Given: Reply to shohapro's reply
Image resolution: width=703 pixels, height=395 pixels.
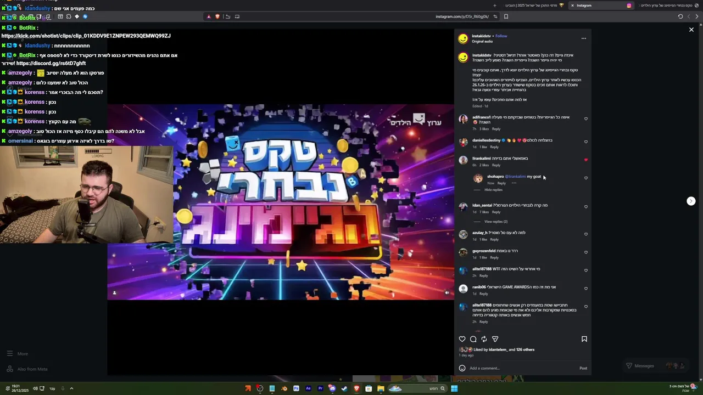Looking at the screenshot, I should (501, 183).
